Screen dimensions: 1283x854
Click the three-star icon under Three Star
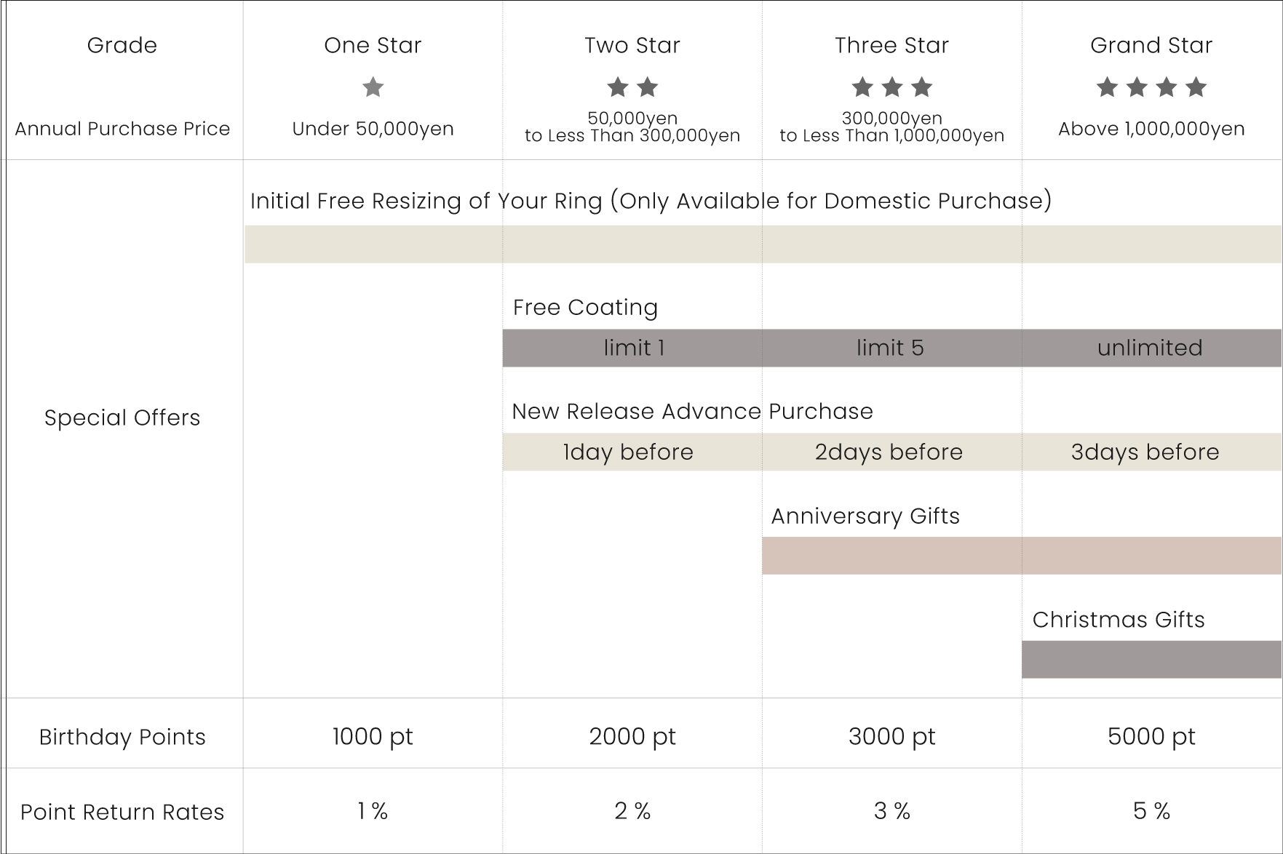[x=891, y=87]
